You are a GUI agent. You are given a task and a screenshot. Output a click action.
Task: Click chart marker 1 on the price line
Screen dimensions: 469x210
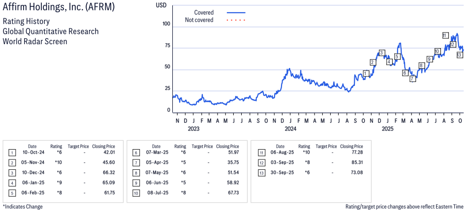[365, 73]
